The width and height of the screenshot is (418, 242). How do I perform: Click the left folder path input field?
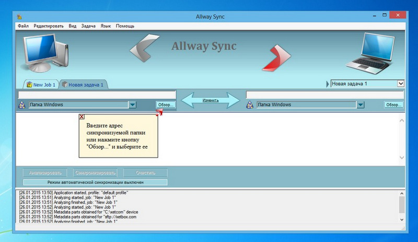(x=97, y=95)
